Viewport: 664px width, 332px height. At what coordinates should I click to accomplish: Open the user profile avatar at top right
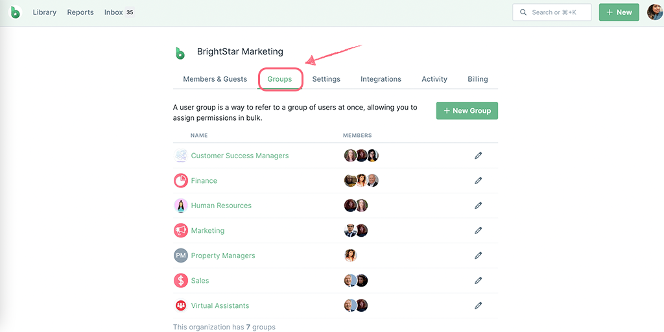click(x=655, y=12)
